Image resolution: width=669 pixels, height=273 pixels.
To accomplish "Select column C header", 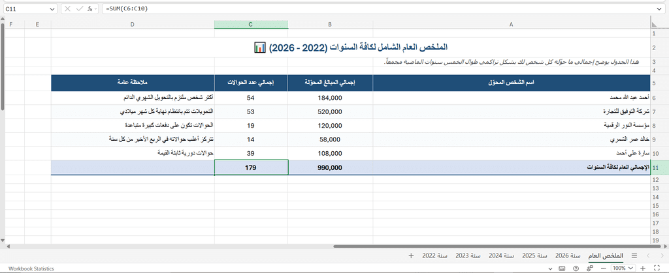I will click(x=251, y=24).
